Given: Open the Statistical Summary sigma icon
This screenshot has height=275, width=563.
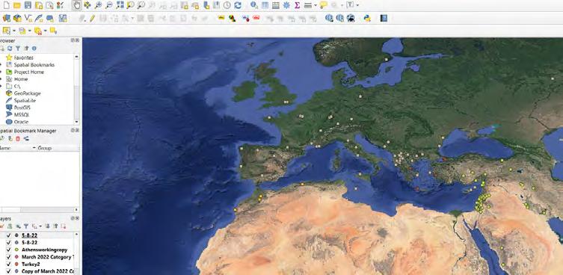Looking at the screenshot, I should point(298,5).
